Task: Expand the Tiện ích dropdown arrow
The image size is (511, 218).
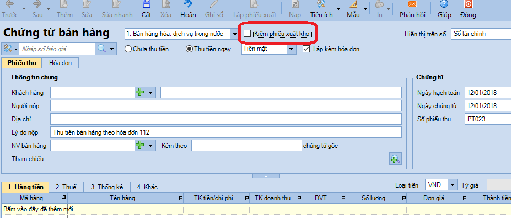Action: click(338, 9)
